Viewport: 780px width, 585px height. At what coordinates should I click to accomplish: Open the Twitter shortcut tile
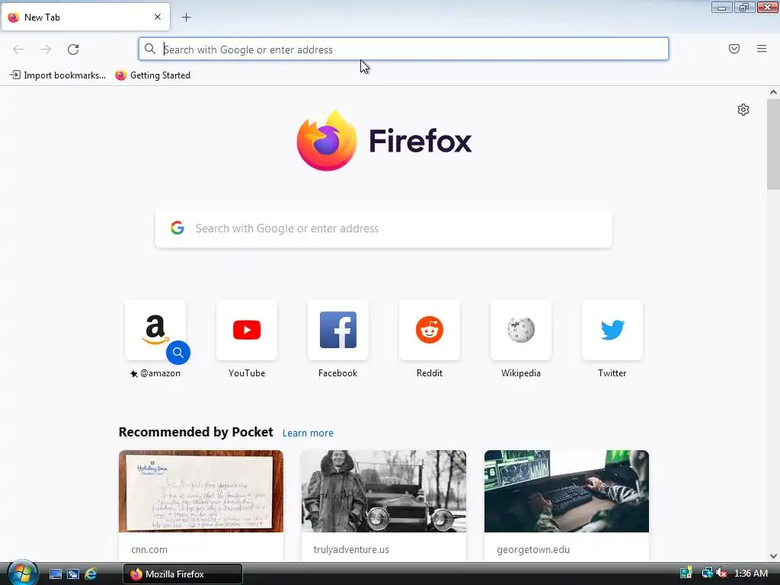[x=612, y=330]
